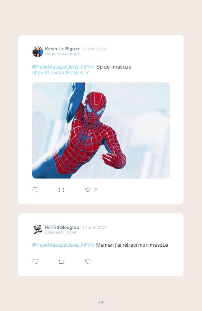Like RiriFifiGlouglou's tweet
Image resolution: width=202 pixels, height=311 pixels.
coord(88,261)
